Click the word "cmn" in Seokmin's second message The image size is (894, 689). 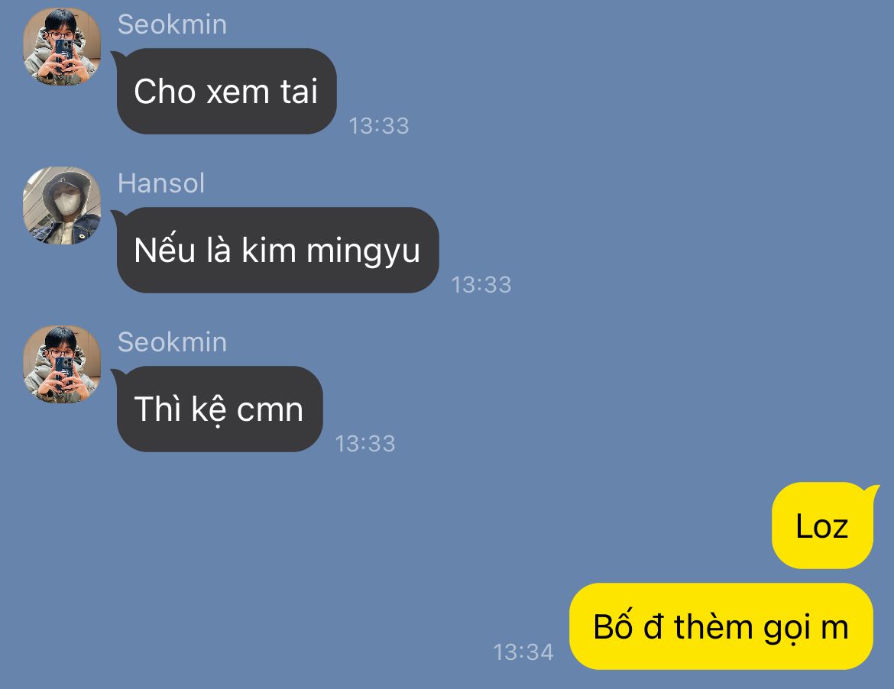[x=270, y=410]
